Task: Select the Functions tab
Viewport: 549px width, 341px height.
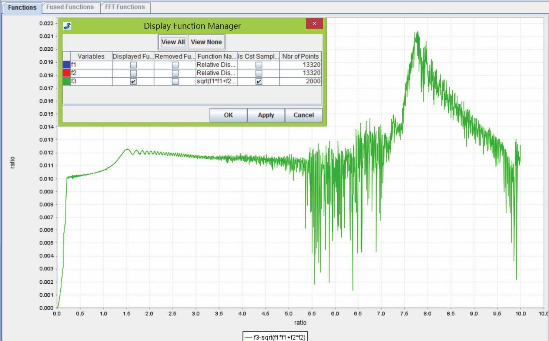Action: click(x=22, y=7)
